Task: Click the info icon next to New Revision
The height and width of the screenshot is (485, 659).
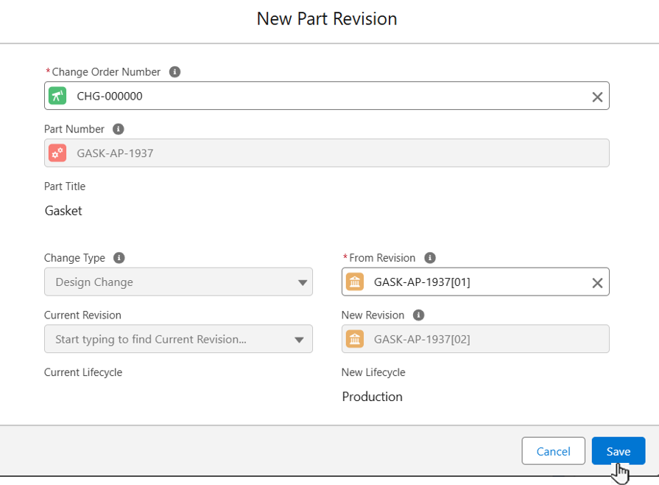Action: [x=418, y=315]
